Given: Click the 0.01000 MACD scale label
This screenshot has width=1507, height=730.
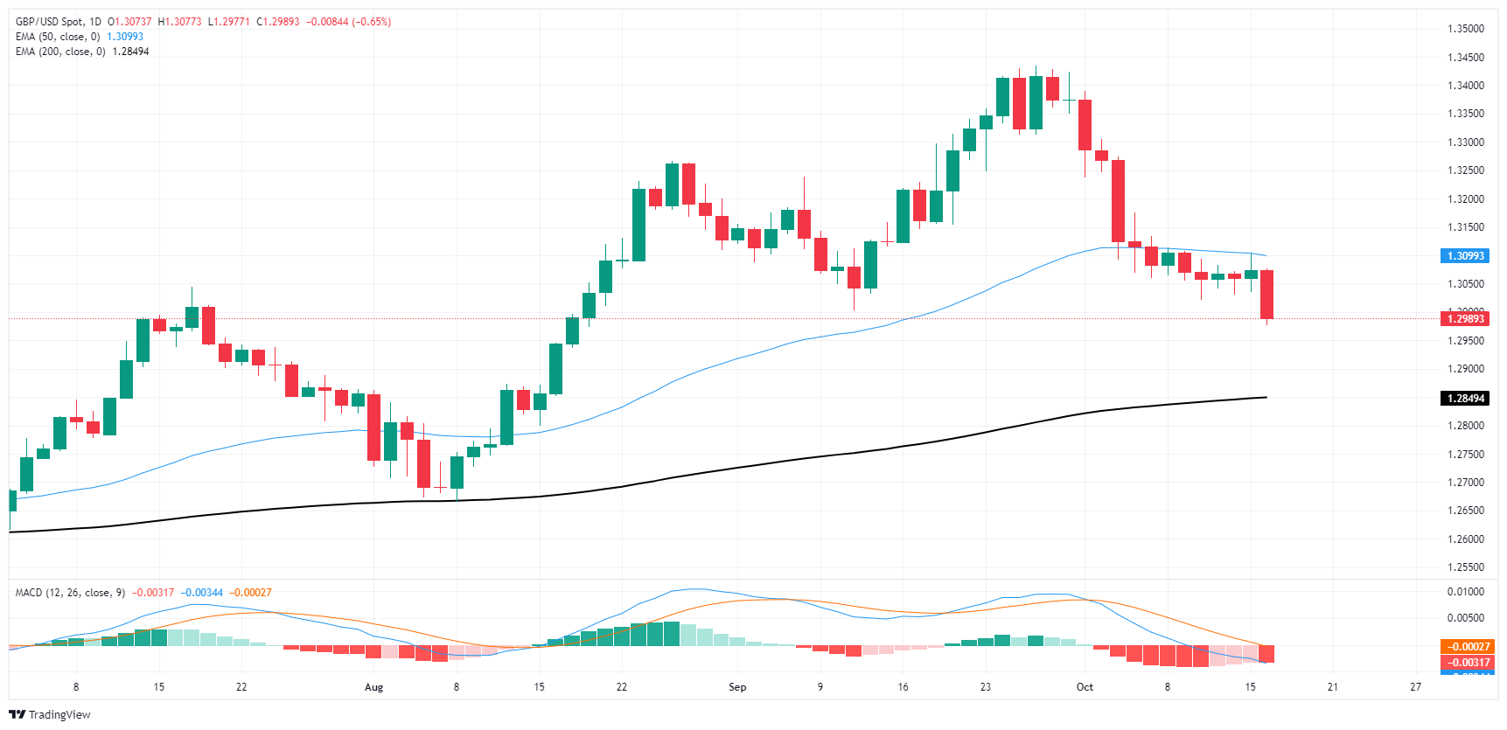Looking at the screenshot, I should 1465,592.
